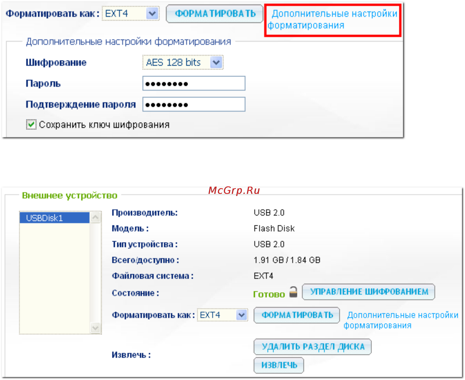Focus the Подтверждение пароля input field
The height and width of the screenshot is (380, 465).
pyautogui.click(x=194, y=104)
